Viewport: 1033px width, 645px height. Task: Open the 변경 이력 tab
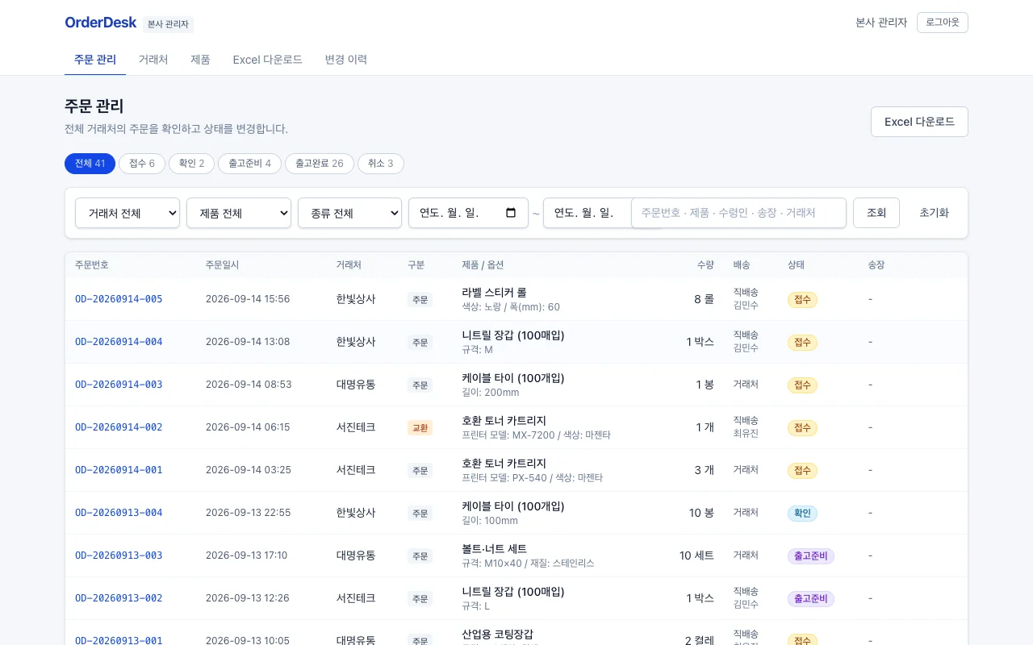click(346, 60)
